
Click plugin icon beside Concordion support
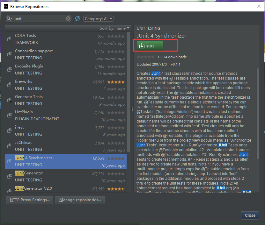click(x=10, y=54)
